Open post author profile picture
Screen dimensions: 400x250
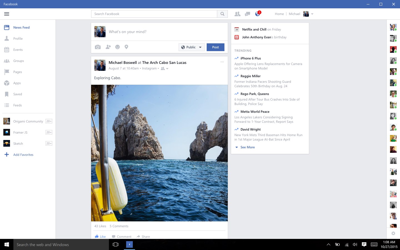click(100, 65)
